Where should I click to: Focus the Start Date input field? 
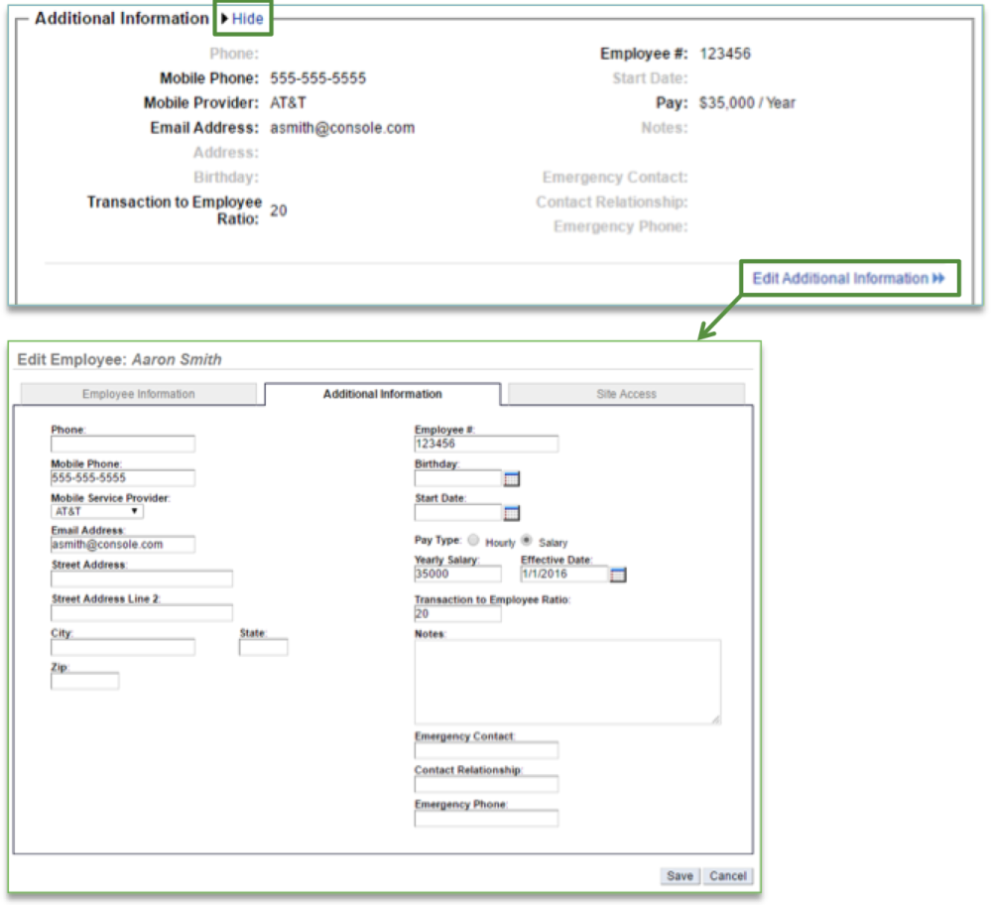458,512
